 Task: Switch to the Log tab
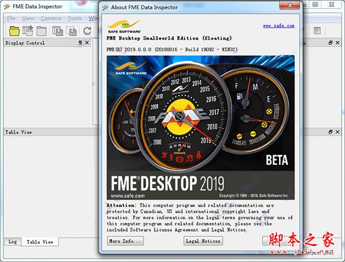(x=13, y=242)
